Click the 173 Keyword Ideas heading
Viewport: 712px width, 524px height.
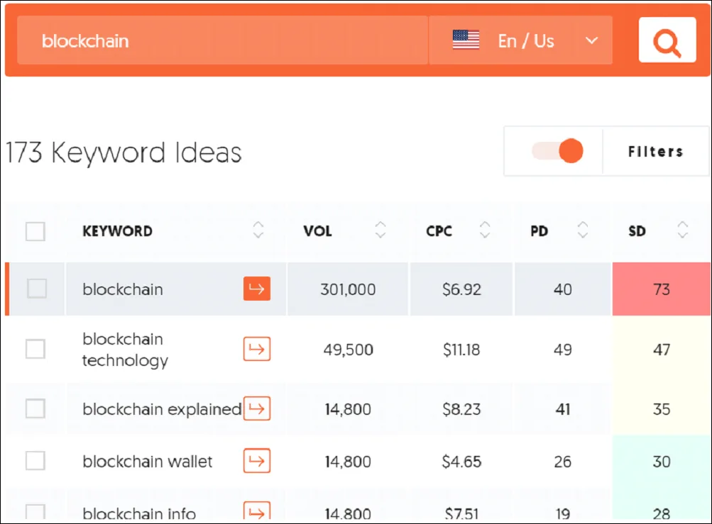click(x=124, y=152)
